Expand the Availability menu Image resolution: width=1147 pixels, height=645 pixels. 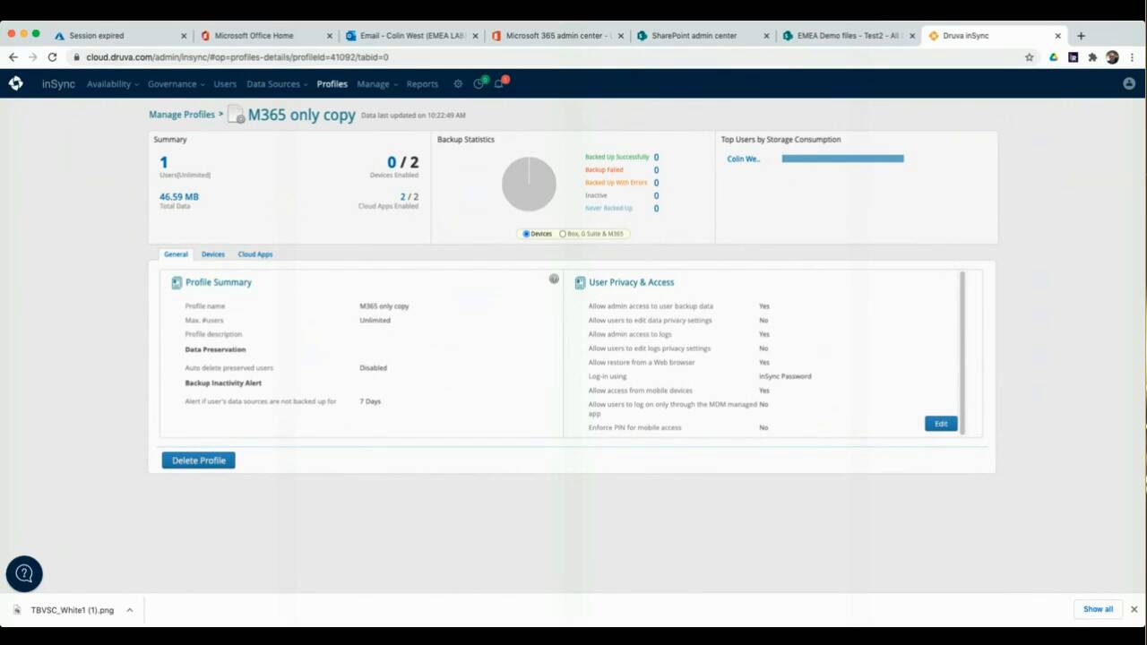click(x=113, y=84)
